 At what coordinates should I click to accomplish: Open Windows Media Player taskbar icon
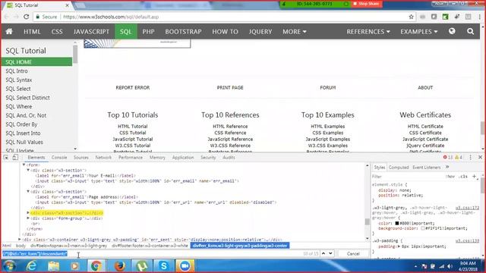click(x=74, y=266)
